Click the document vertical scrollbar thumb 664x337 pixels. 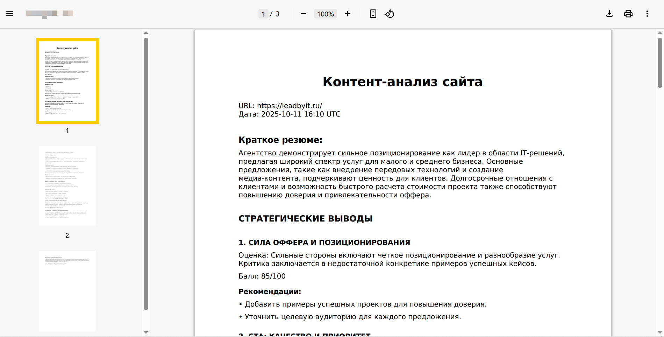(x=660, y=63)
